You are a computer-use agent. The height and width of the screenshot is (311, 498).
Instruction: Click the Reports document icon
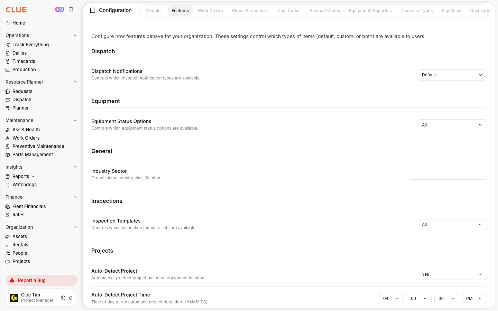click(8, 177)
